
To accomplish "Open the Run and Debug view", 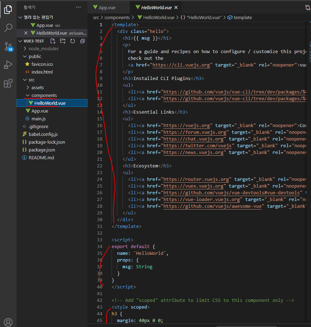I will [8, 65].
